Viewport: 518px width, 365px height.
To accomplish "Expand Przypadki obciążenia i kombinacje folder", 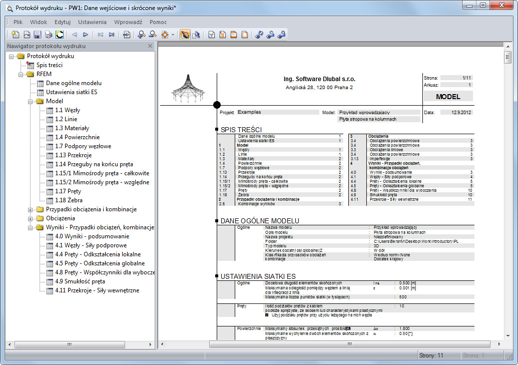I will tap(30, 210).
